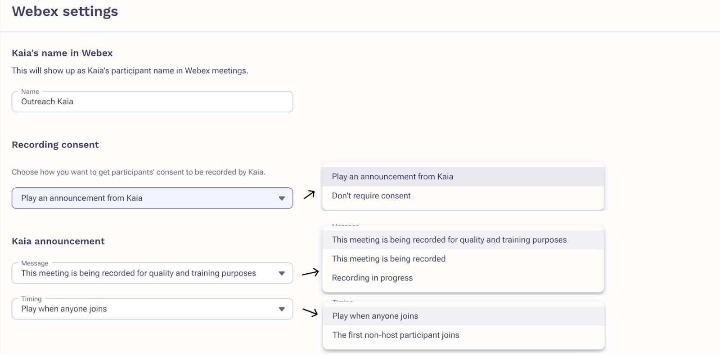The image size is (720, 355).
Task: Click the caret arrow in the Recording consent dropdown
Action: coord(282,198)
